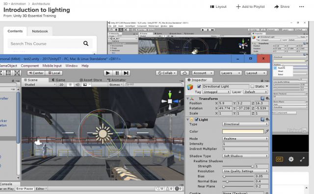The width and height of the screenshot is (314, 194).
Task: Open the three-dot more options menu
Action: coord(302,6)
